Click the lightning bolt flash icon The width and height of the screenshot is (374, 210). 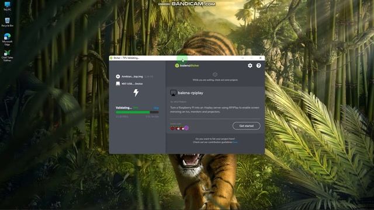click(x=136, y=93)
